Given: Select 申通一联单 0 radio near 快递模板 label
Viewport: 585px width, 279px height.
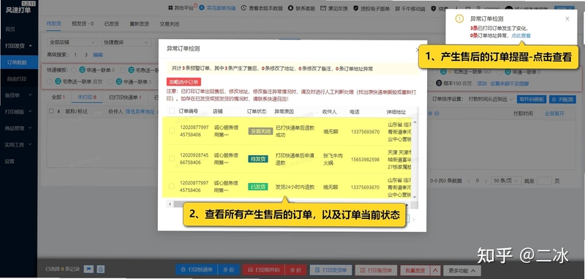Looking at the screenshot, I should pyautogui.click(x=74, y=70).
